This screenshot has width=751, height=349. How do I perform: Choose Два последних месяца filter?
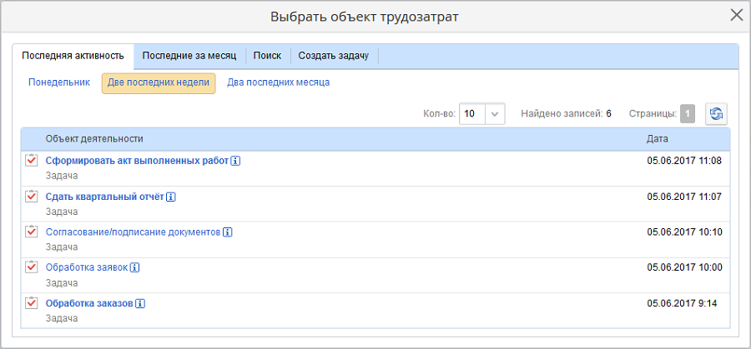coord(278,83)
